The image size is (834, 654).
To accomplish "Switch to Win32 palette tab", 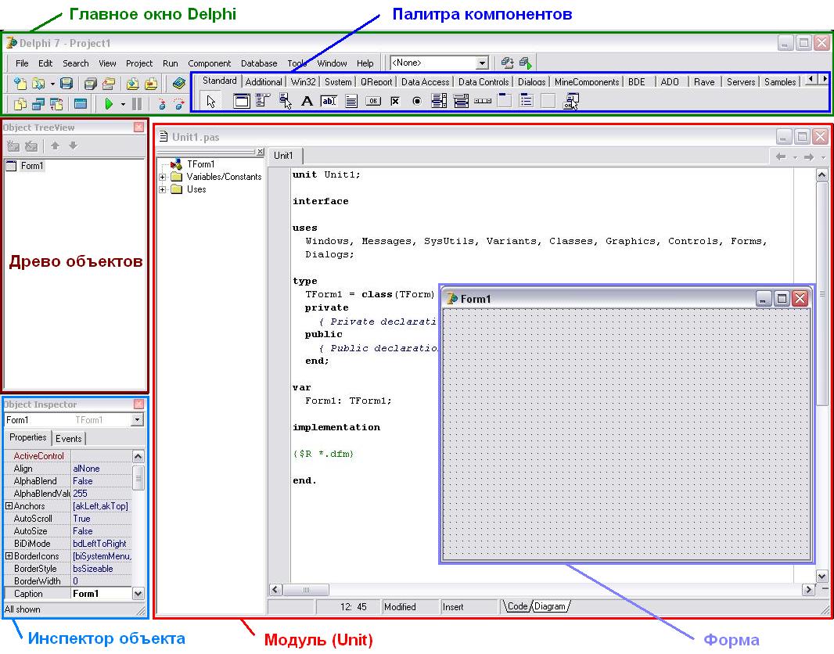I will 304,82.
